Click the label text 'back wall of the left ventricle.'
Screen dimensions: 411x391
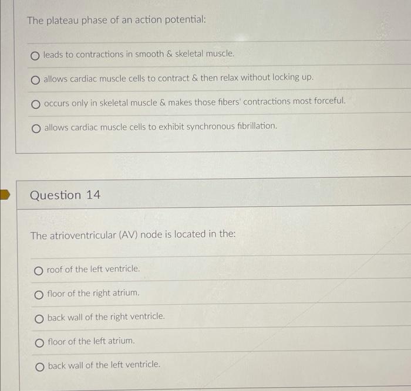[x=104, y=365]
